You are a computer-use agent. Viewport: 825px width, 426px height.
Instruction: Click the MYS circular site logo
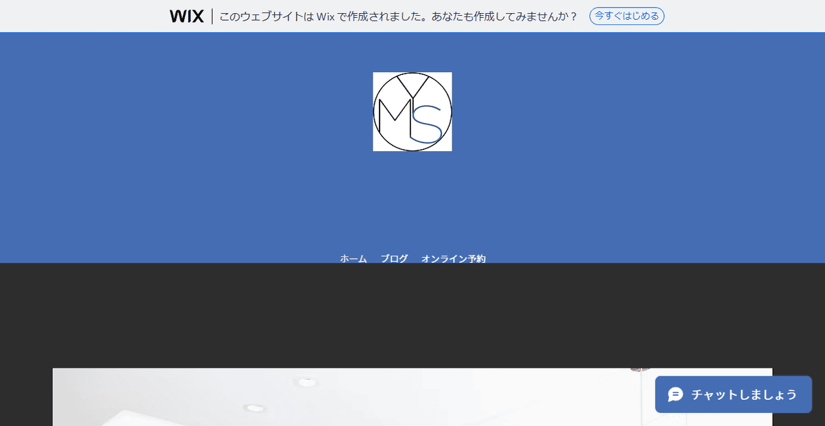pos(412,111)
